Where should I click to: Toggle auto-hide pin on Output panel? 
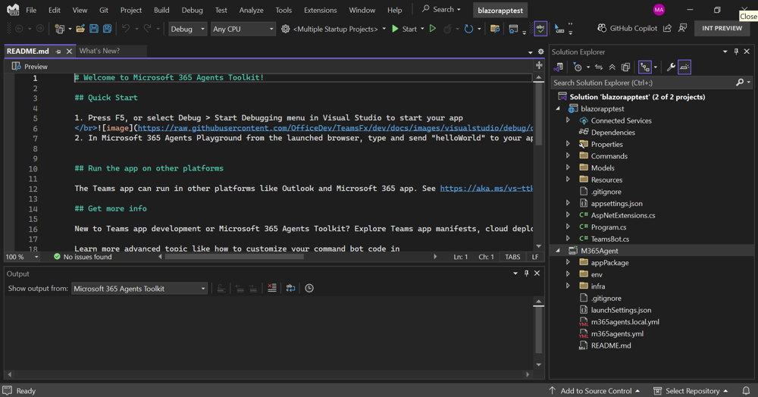[x=527, y=274]
